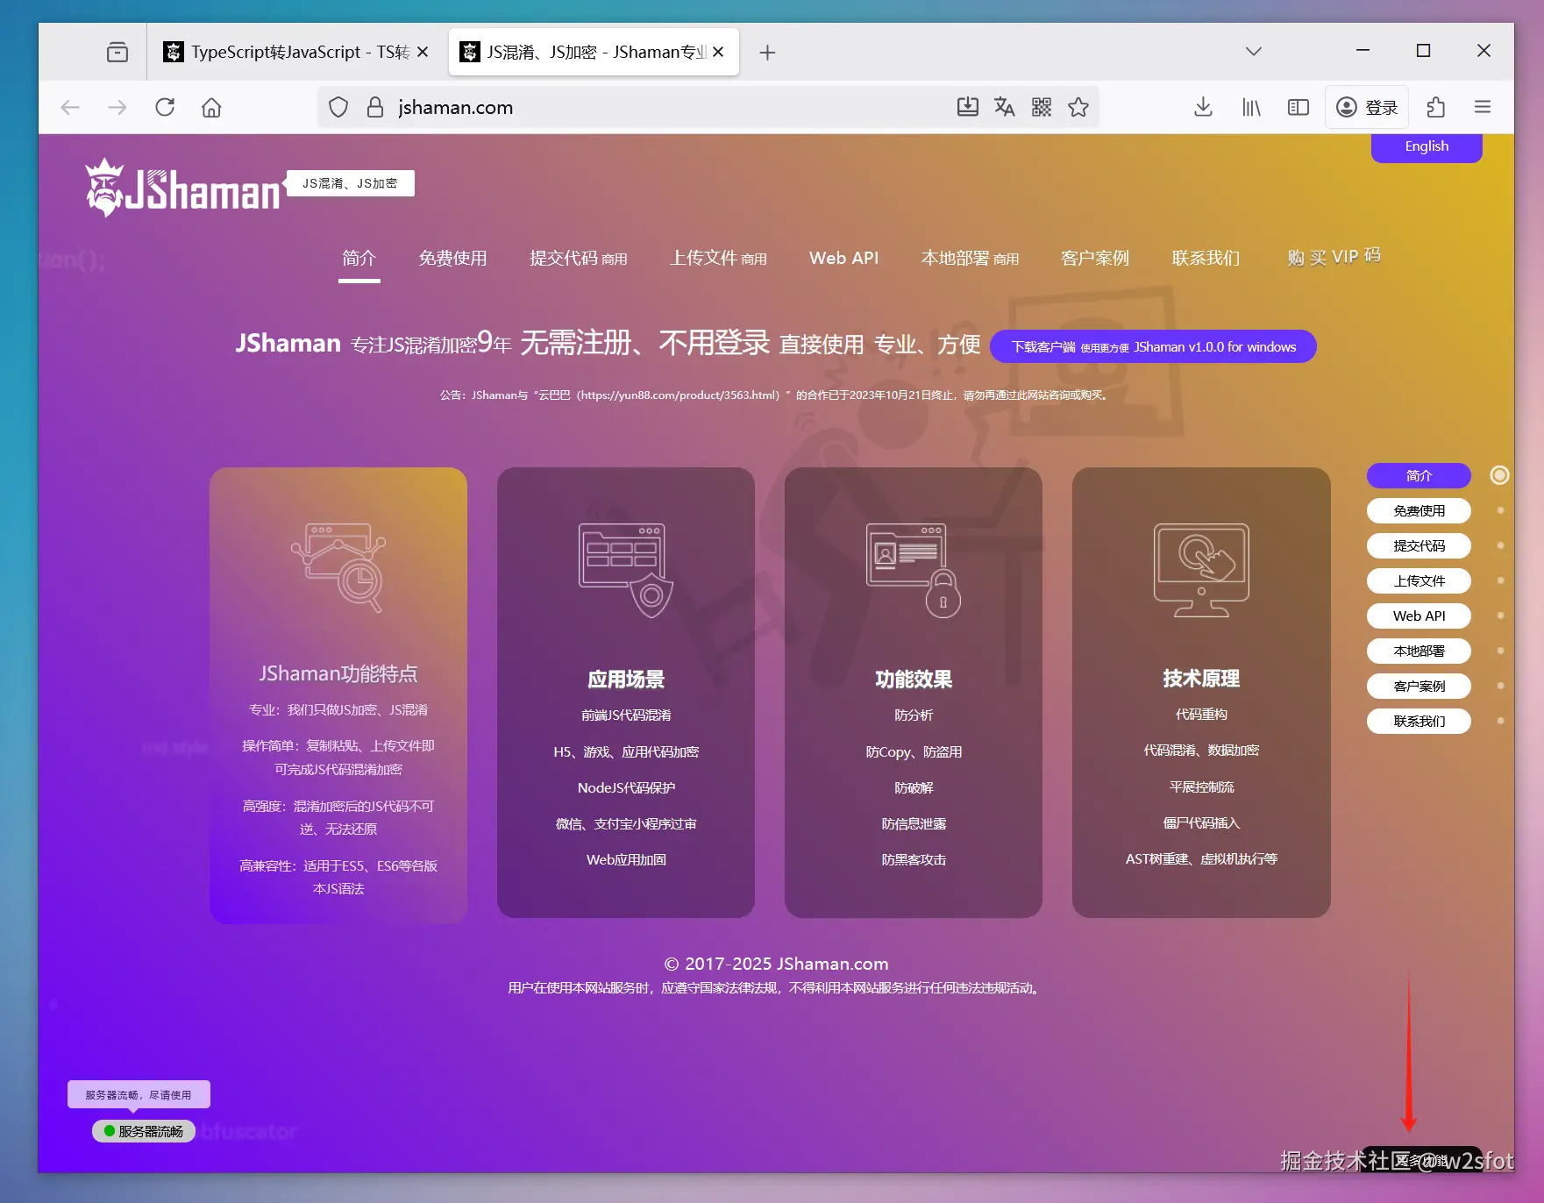Screen dimensions: 1544x1203
Task: Select the page dot beside Web API
Action: tap(1500, 616)
